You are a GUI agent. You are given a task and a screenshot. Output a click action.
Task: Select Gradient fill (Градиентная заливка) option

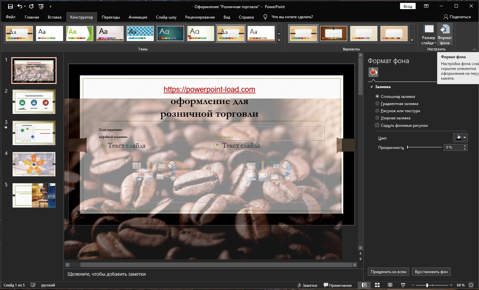coord(377,104)
